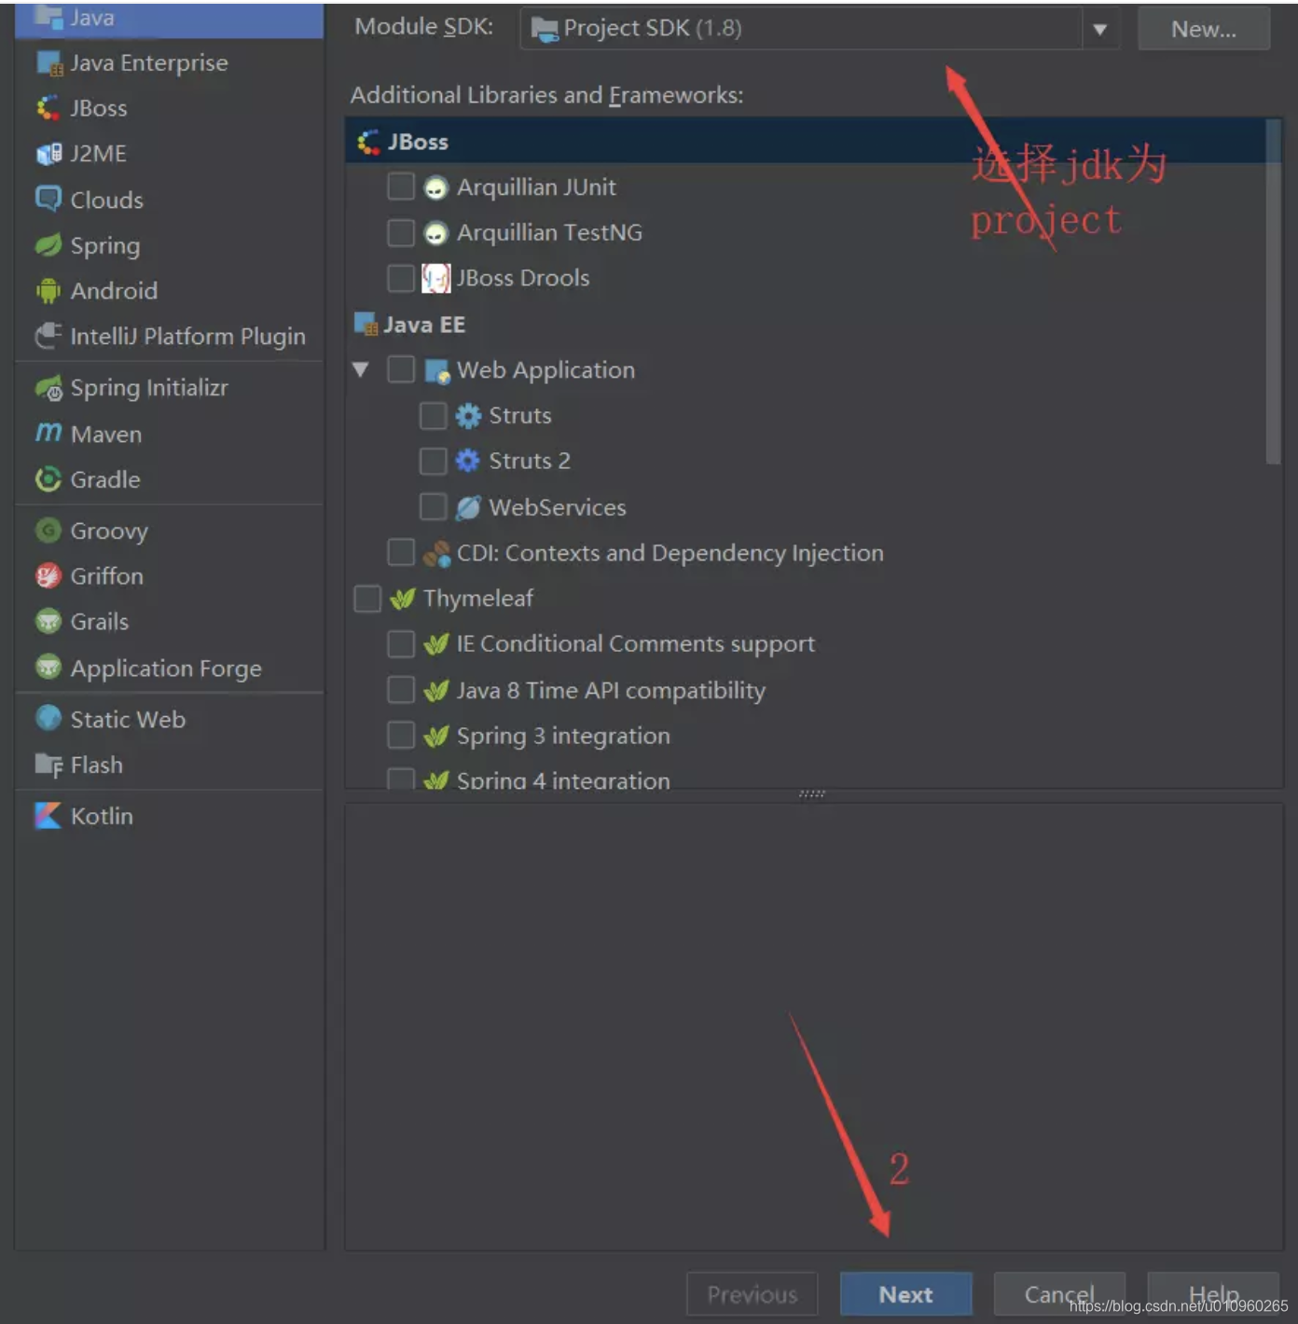Image resolution: width=1298 pixels, height=1324 pixels.
Task: Choose Maven in project type list
Action: [170, 434]
